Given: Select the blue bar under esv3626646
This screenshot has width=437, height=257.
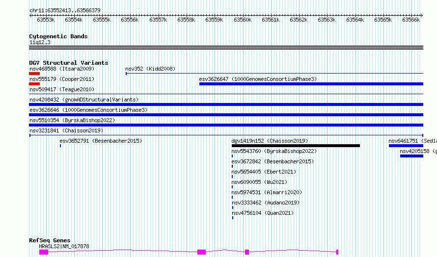Looking at the screenshot, I should tap(226, 115).
